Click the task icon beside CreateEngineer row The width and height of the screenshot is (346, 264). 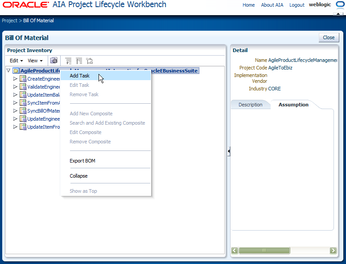(x=23, y=79)
